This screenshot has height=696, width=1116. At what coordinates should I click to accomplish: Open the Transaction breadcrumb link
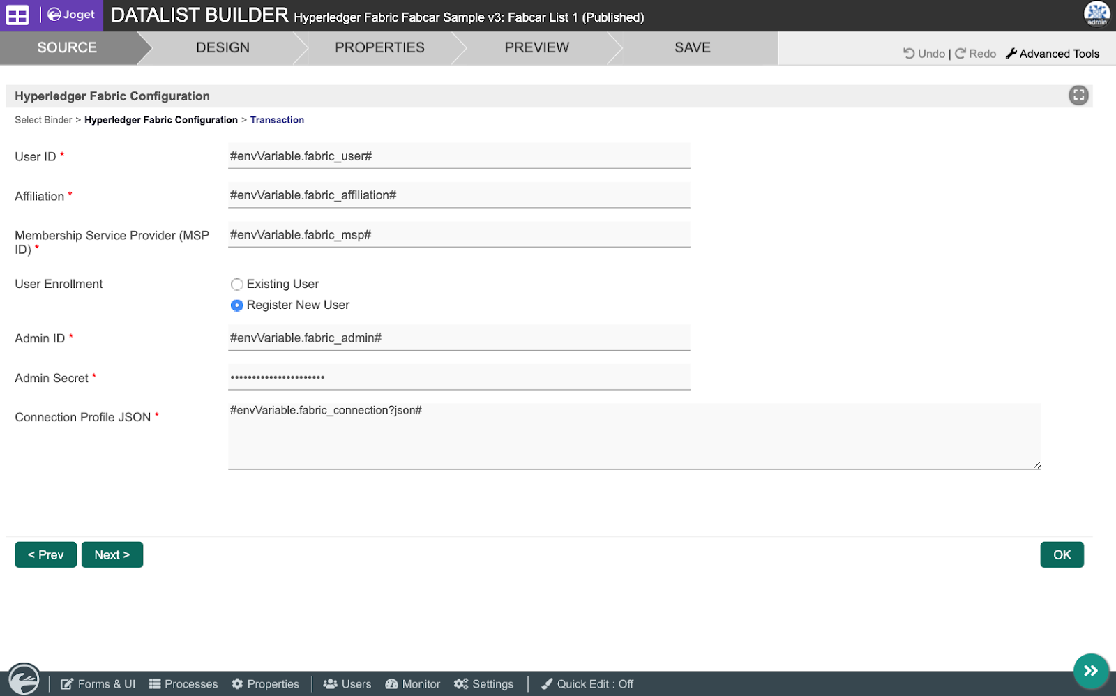pos(277,120)
